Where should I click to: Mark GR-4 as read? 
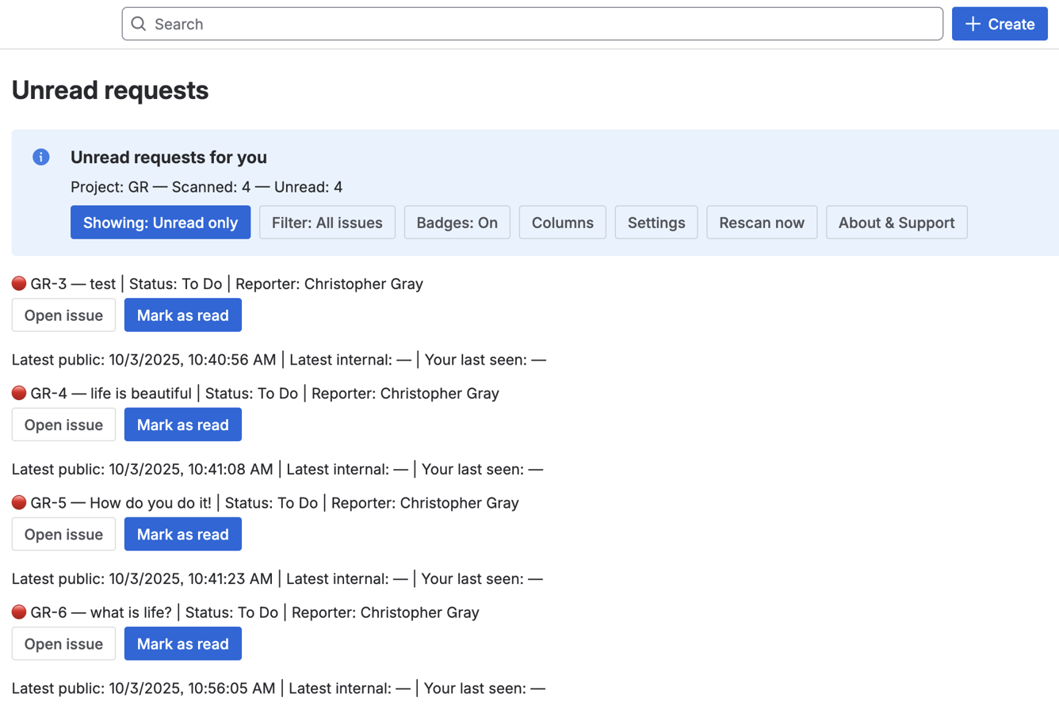click(x=182, y=425)
